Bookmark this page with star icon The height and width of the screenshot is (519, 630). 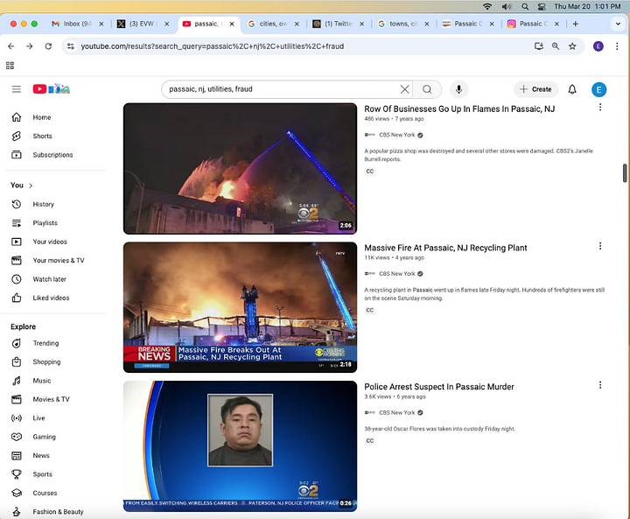[572, 46]
